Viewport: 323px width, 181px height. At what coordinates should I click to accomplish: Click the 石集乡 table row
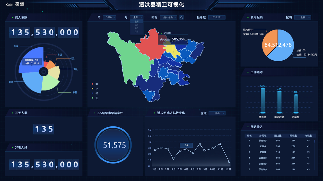pyautogui.click(x=279, y=146)
